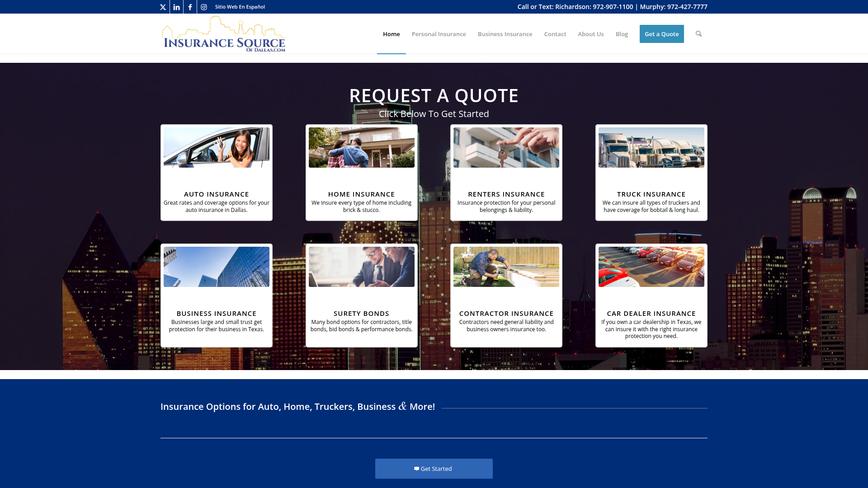The width and height of the screenshot is (868, 488).
Task: Open the LinkedIn page icon
Action: point(176,7)
